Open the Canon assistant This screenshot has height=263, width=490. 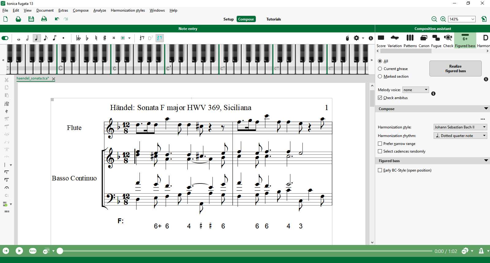(424, 41)
